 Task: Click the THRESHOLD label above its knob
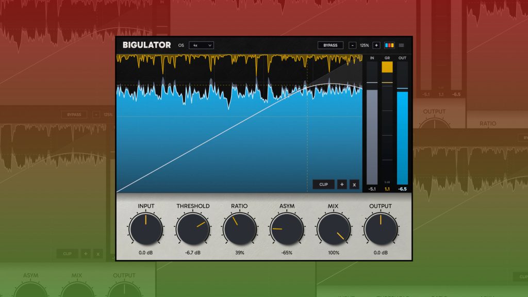click(x=193, y=206)
